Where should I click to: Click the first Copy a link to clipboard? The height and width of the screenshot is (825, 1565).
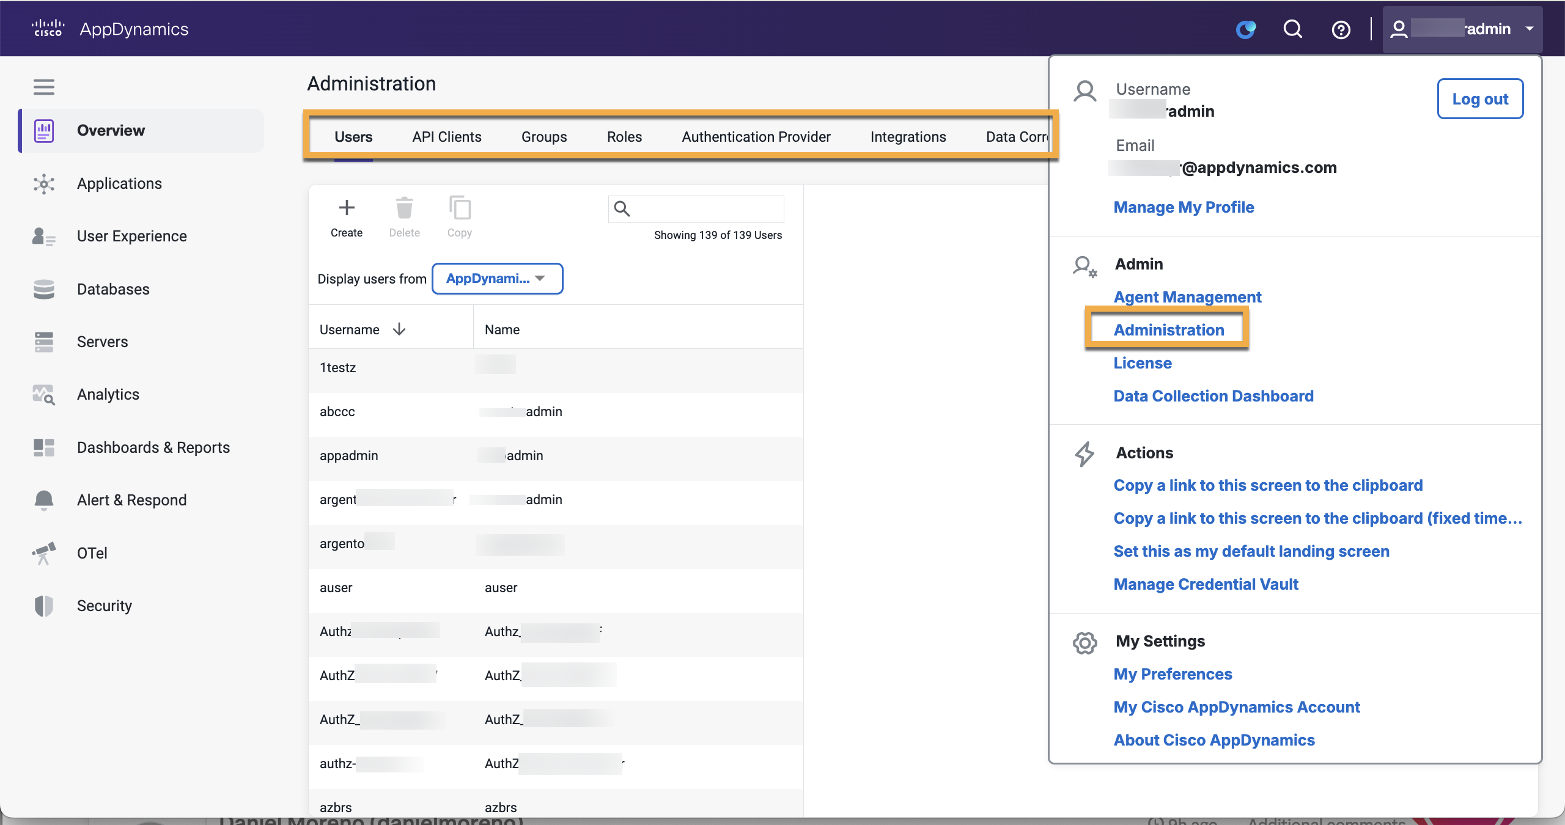pos(1268,485)
